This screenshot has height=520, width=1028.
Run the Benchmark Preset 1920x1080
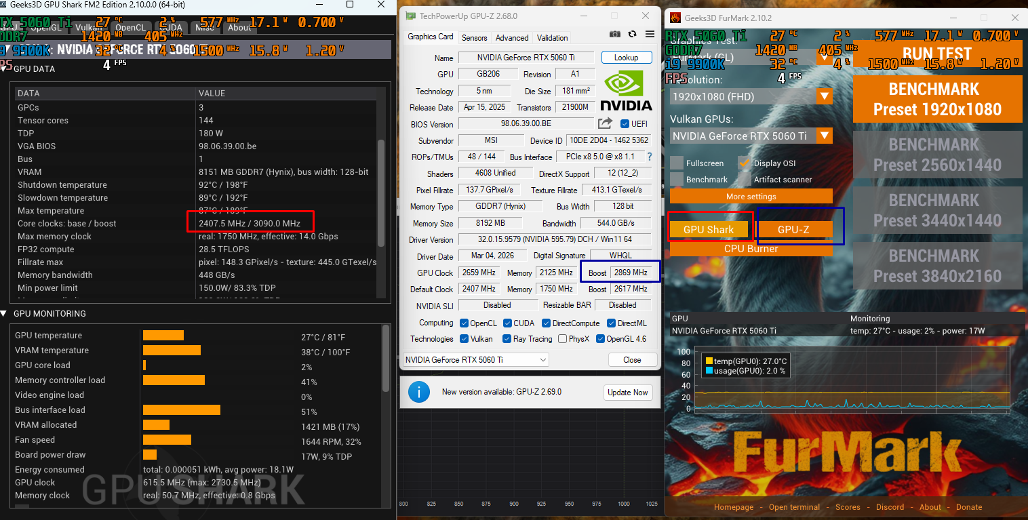point(937,99)
